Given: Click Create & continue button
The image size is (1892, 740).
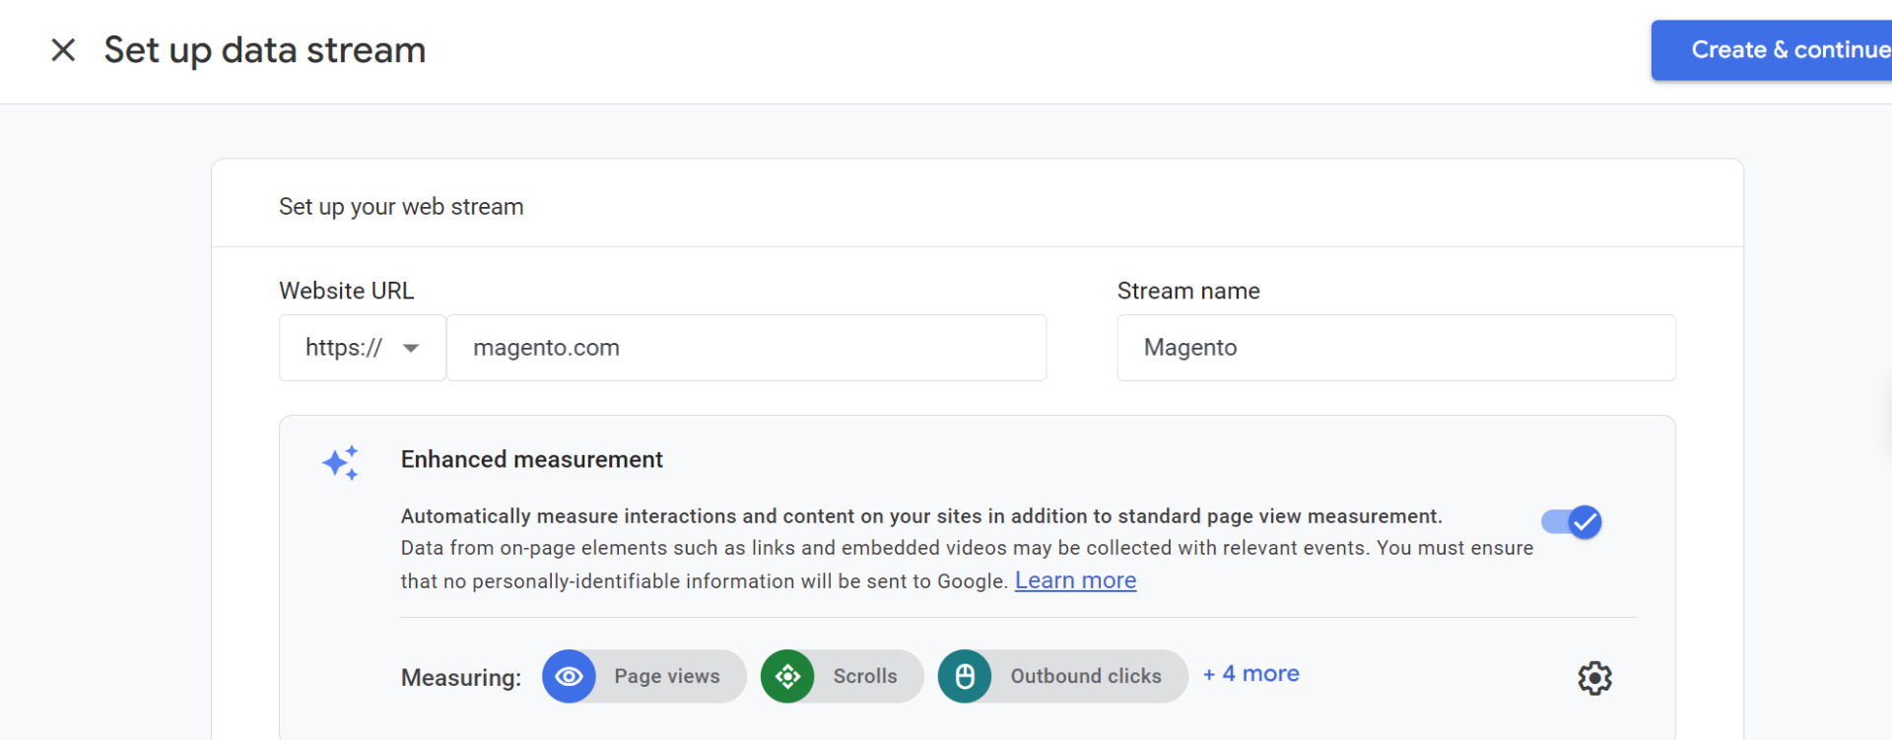Looking at the screenshot, I should click(1772, 50).
